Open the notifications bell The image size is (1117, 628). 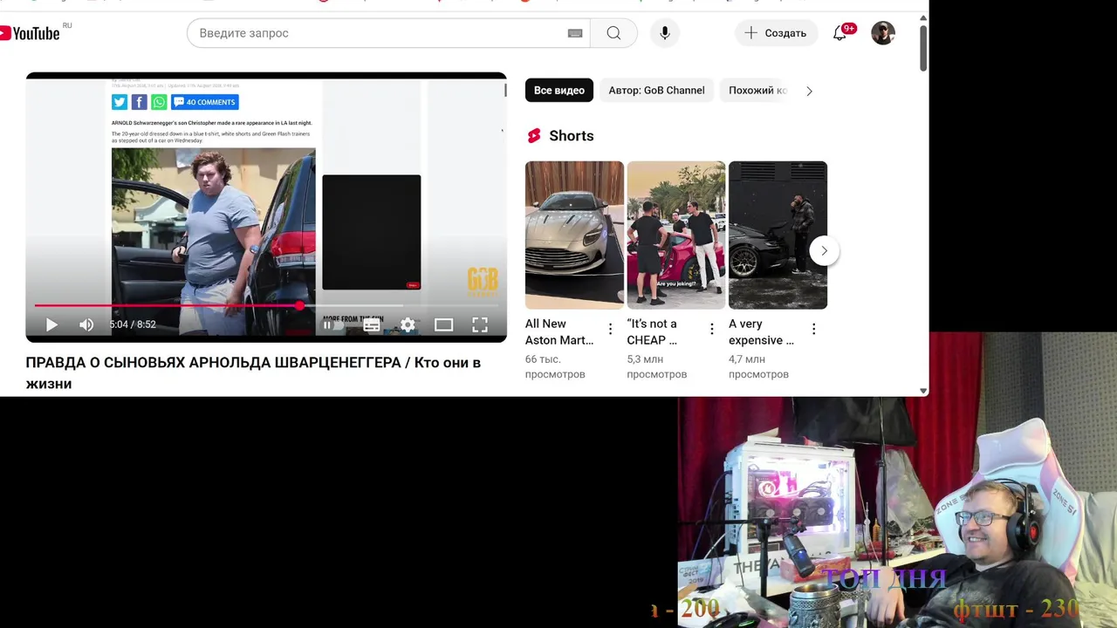839,33
